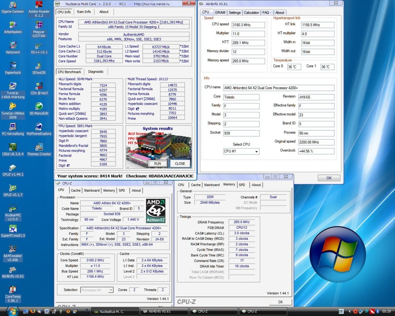This screenshot has height=316, width=395.
Task: Click the Revision JH9-E6 field
Action: (x=316, y=97)
